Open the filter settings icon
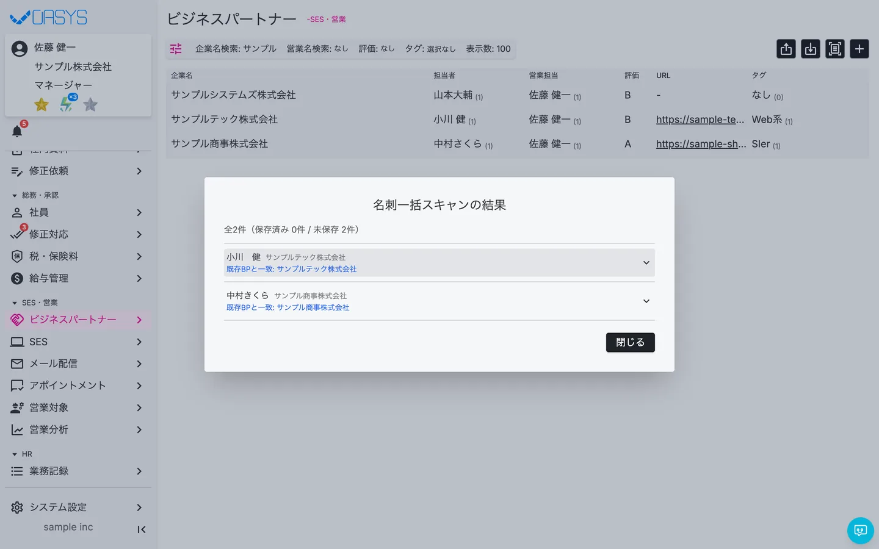Viewport: 879px width, 549px height. (176, 49)
